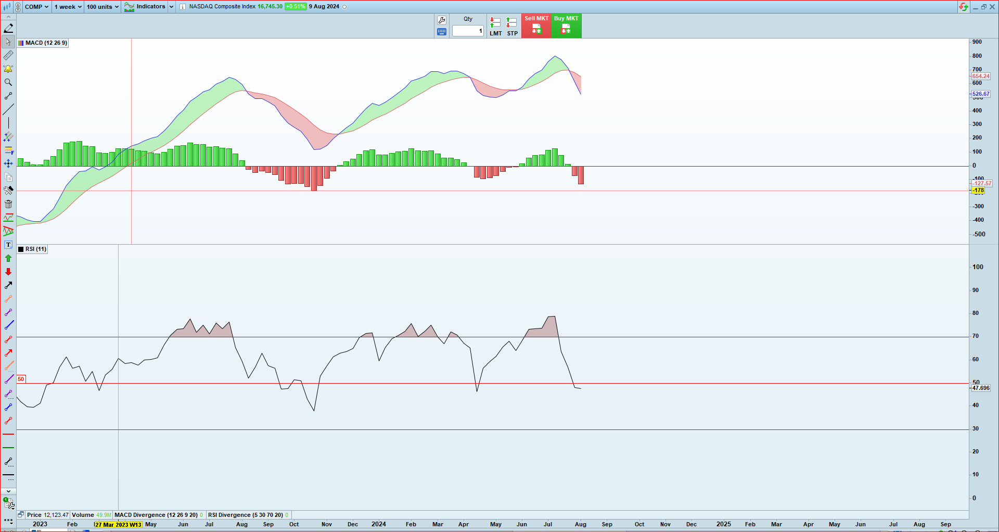
Task: Open the 1 week timeframe dropdown
Action: click(68, 7)
